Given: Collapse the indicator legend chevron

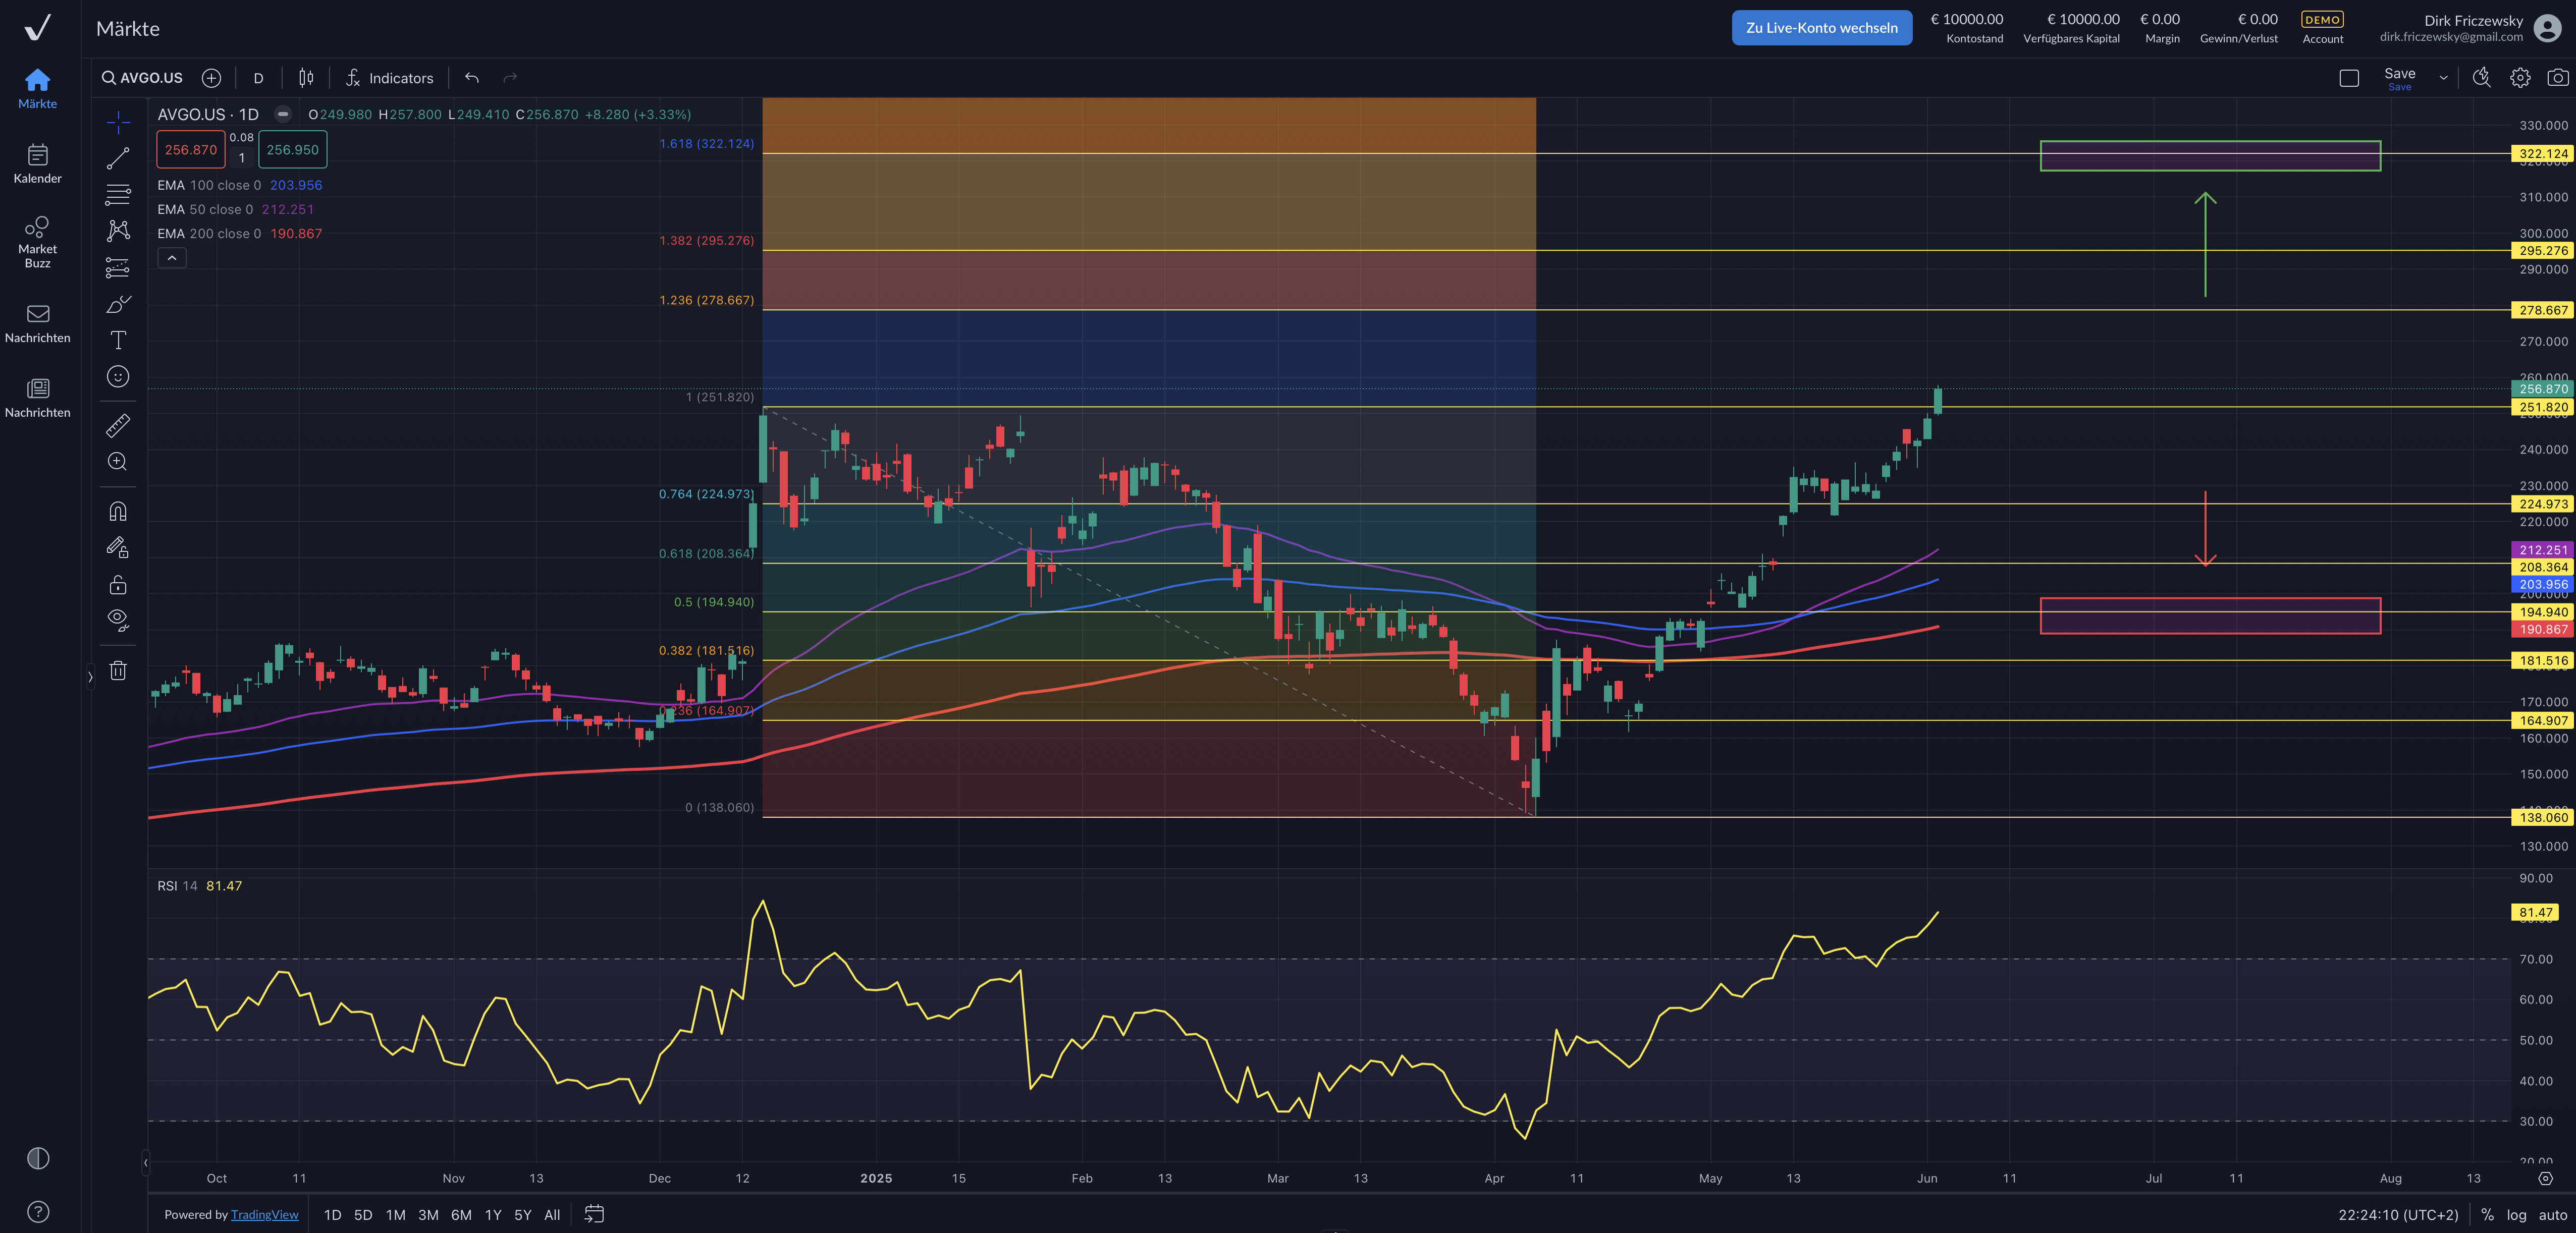Looking at the screenshot, I should 172,258.
